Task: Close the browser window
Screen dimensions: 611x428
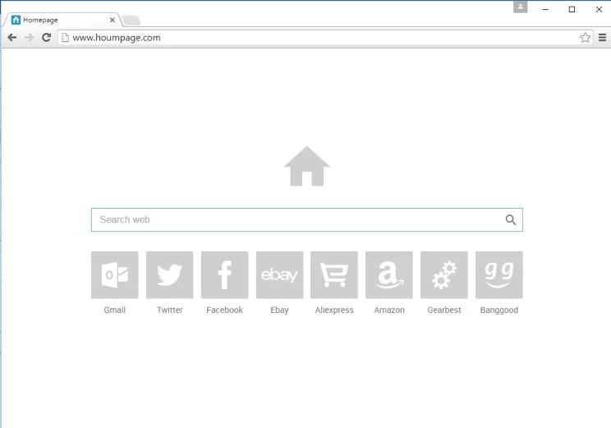Action: click(x=599, y=9)
